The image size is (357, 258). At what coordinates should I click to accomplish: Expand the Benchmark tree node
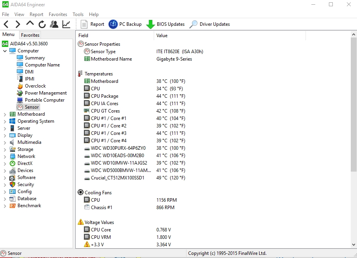tap(5, 206)
